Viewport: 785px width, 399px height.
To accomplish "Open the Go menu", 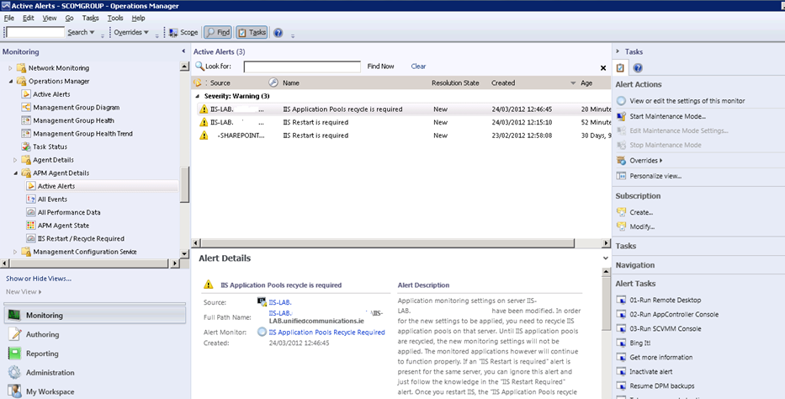I will tap(69, 18).
